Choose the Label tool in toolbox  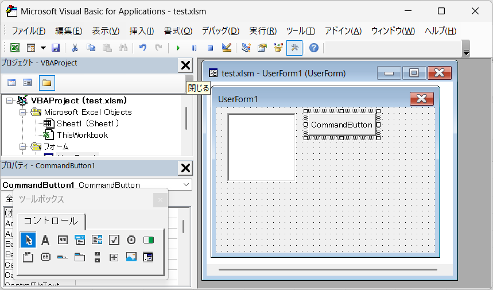click(x=45, y=240)
